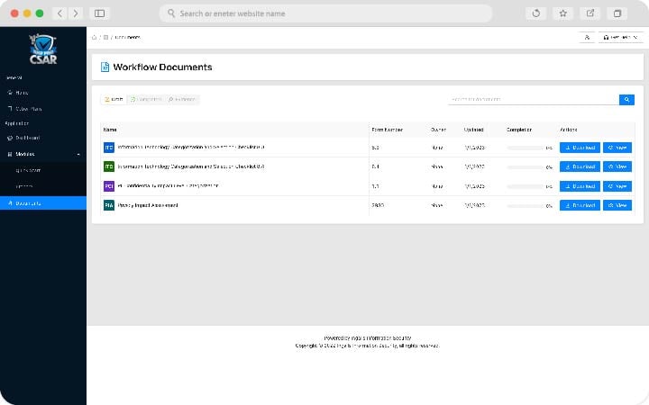The height and width of the screenshot is (405, 649).
Task: Click the browser address bar
Action: click(325, 13)
